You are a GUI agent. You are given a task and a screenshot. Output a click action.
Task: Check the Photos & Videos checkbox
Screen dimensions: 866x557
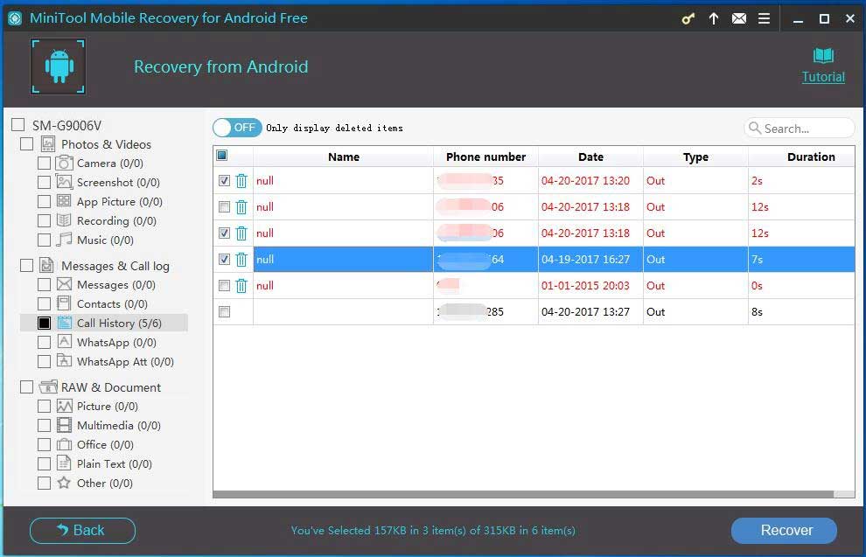pos(26,144)
